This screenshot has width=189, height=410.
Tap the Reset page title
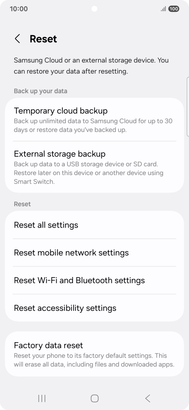coord(43,39)
